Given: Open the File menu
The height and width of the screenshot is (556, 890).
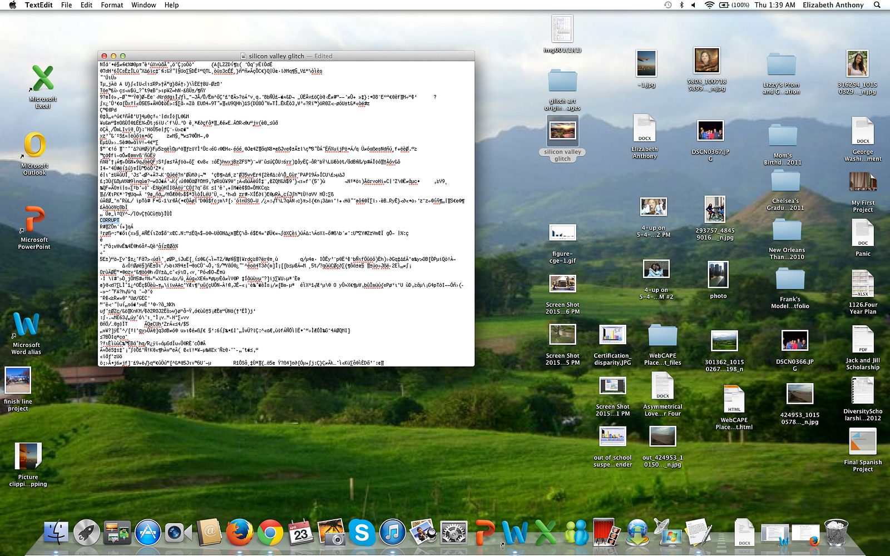Looking at the screenshot, I should [x=66, y=5].
